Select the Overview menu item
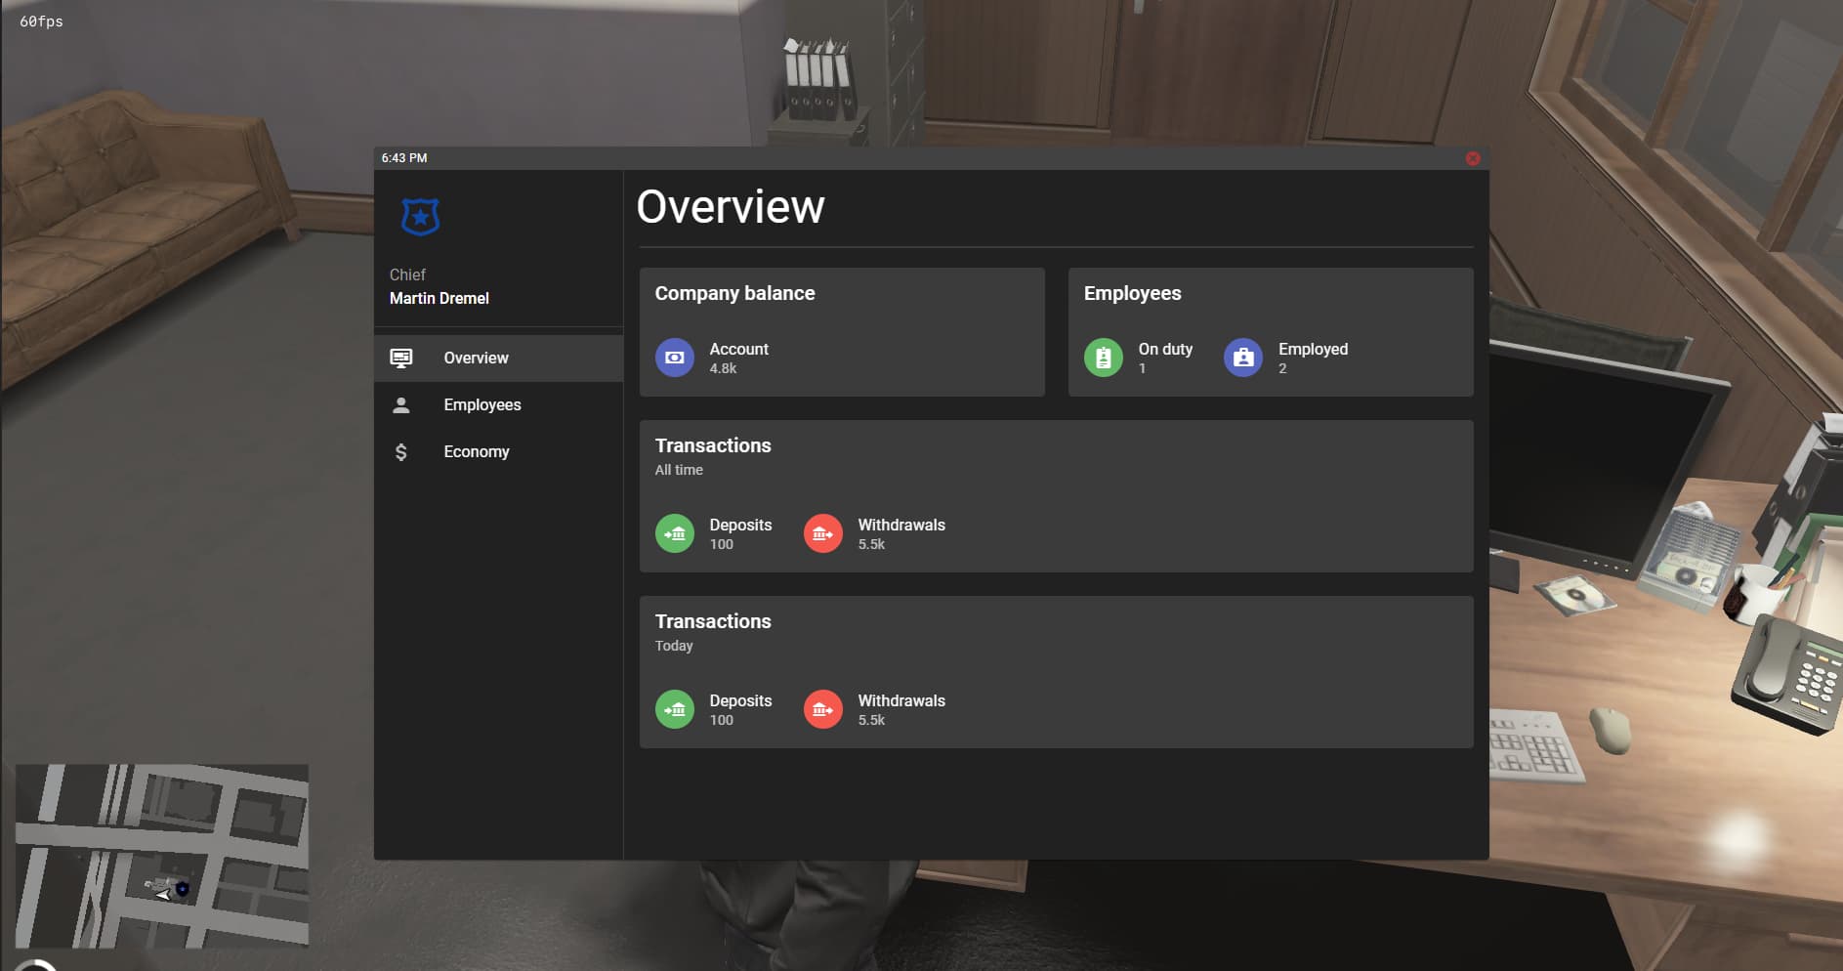Screen dimensions: 1843x971 pos(498,358)
